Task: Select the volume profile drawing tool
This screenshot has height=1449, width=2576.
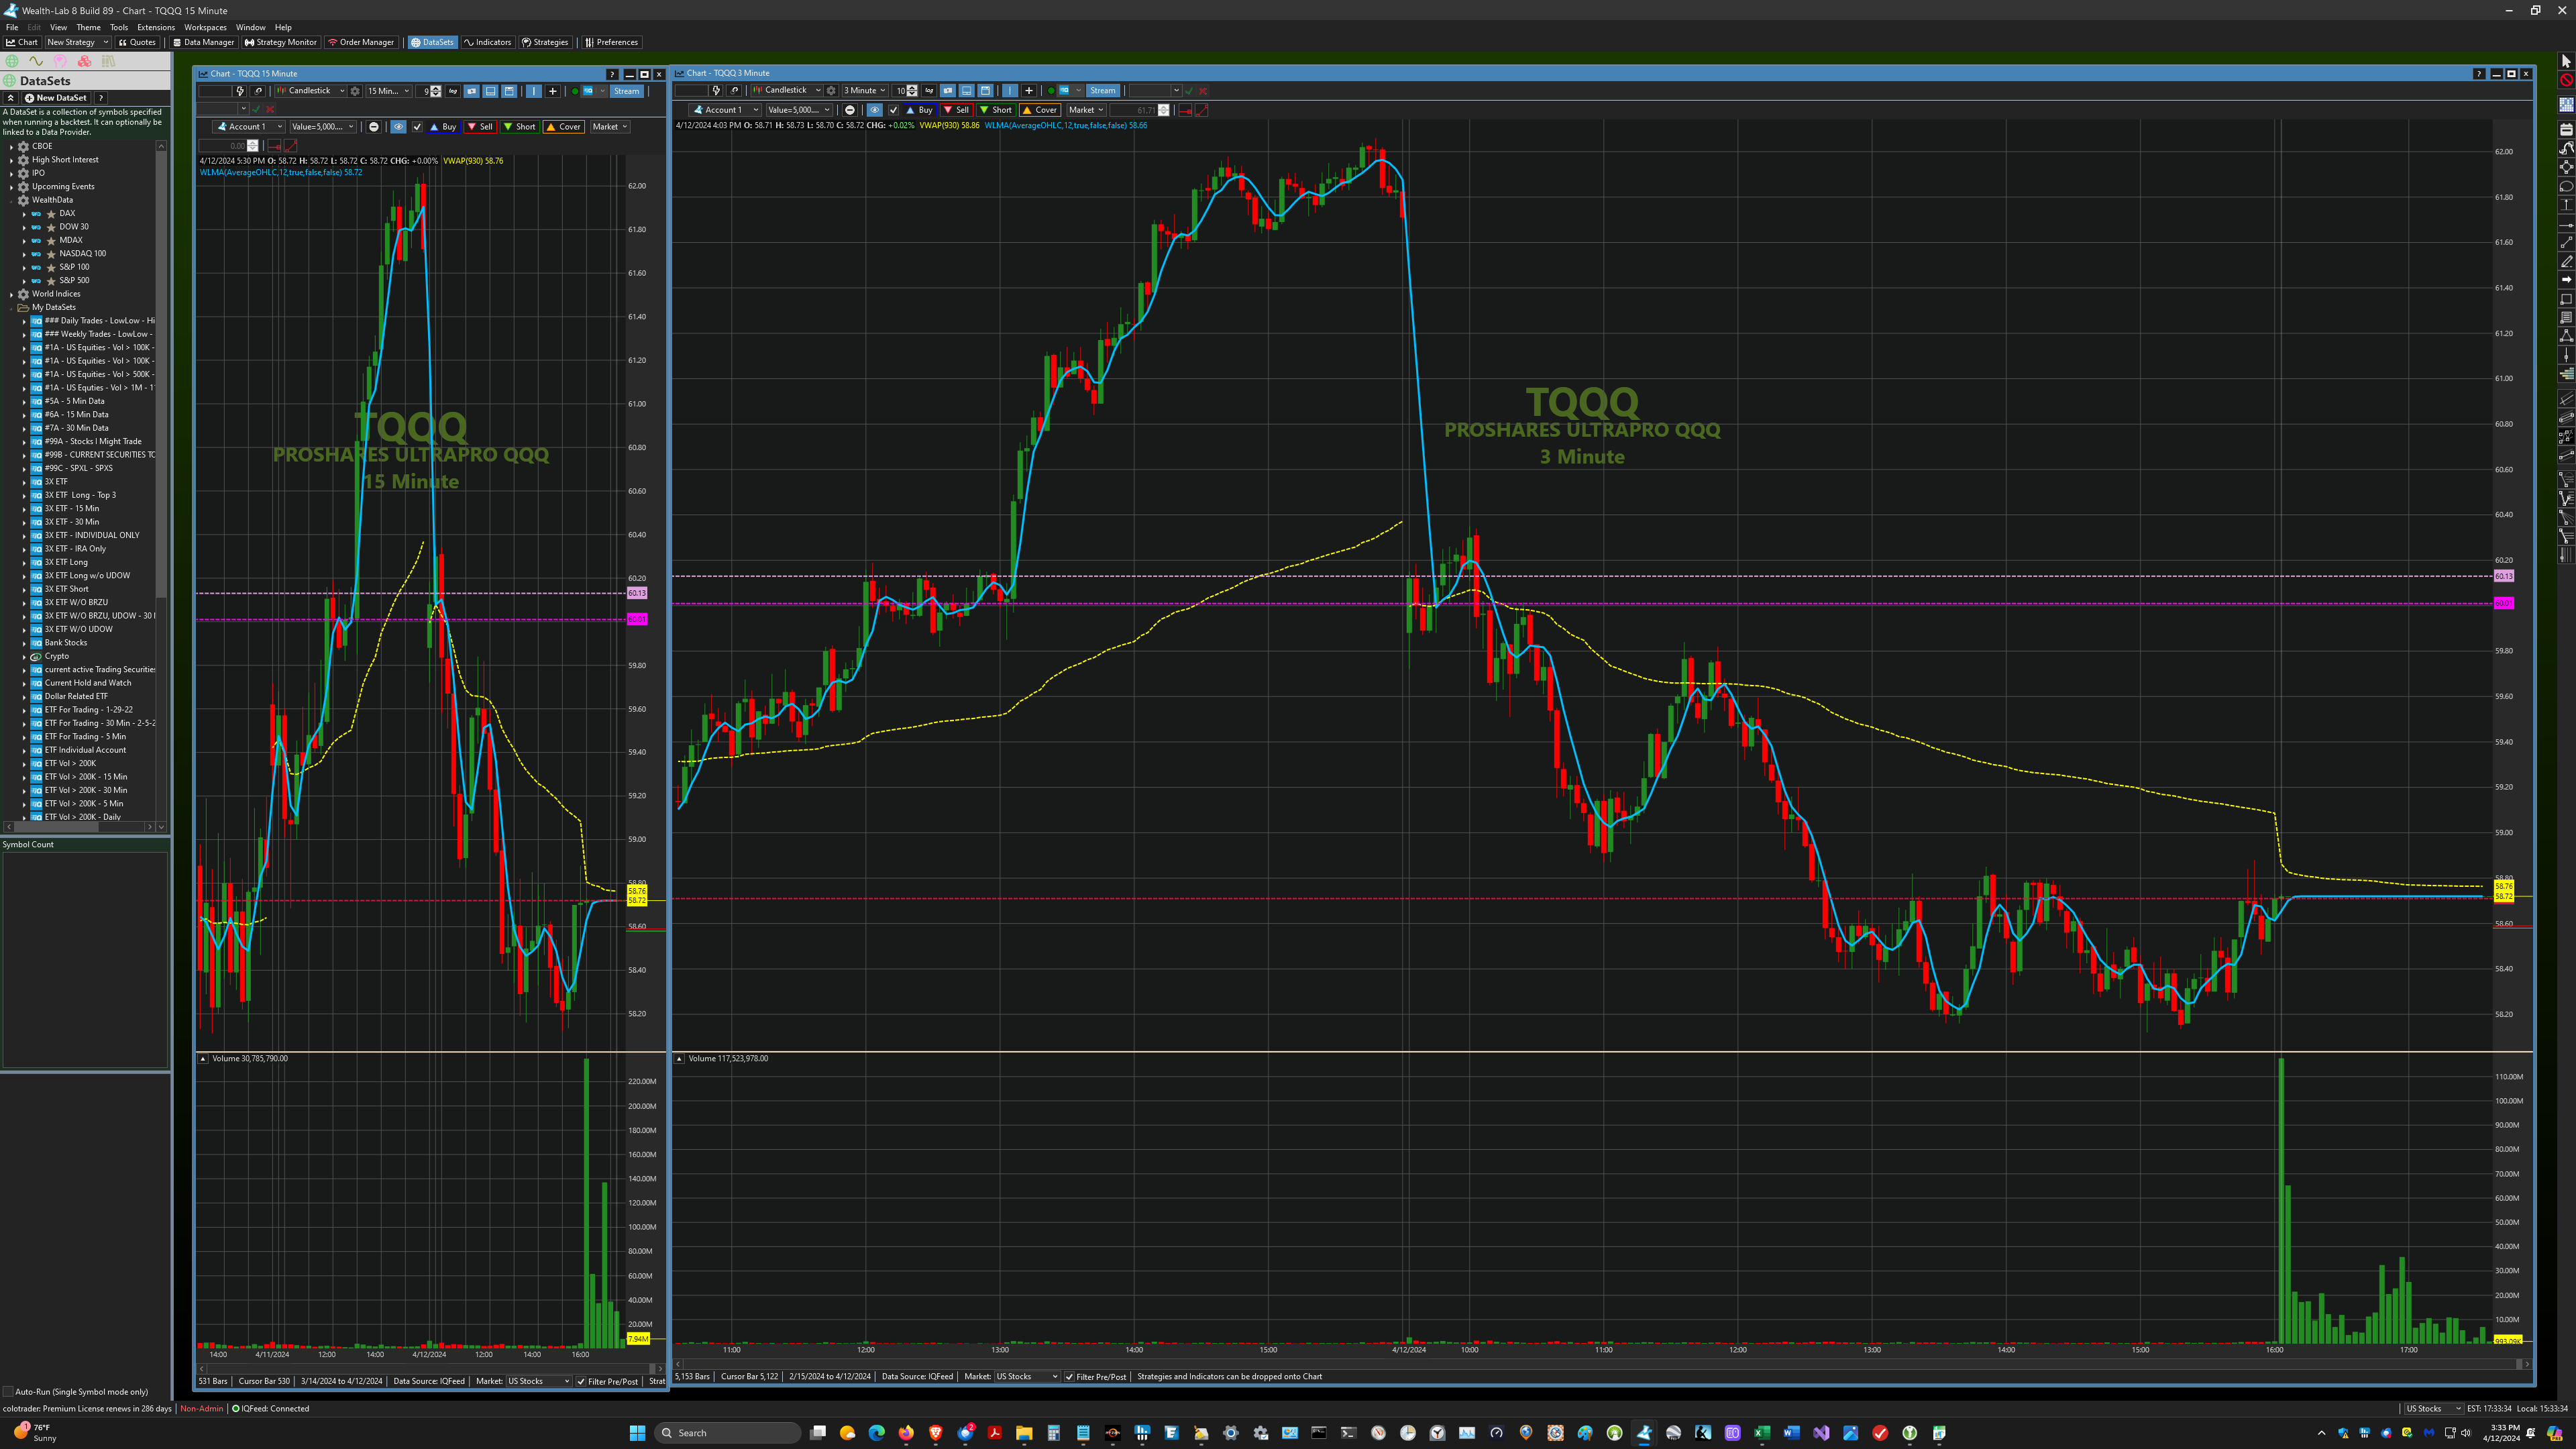Action: (x=2566, y=374)
